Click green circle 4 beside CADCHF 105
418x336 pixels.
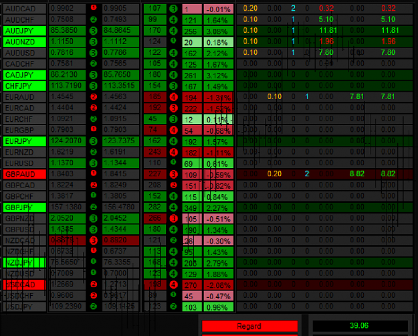[173, 64]
